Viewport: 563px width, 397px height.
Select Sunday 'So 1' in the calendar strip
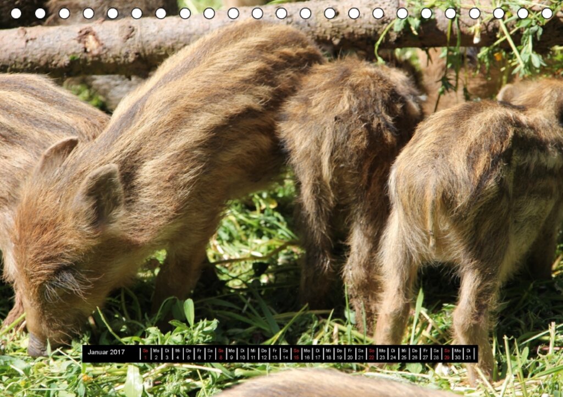point(145,354)
